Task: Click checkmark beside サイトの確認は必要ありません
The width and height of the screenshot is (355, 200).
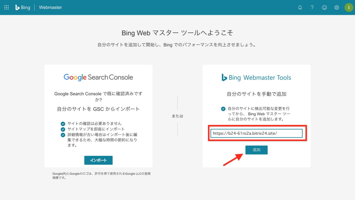Action: pos(63,124)
